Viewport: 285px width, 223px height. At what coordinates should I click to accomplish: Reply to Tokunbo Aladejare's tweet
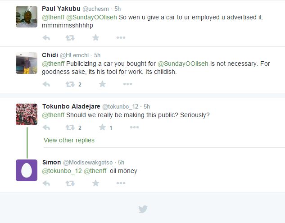coord(46,127)
